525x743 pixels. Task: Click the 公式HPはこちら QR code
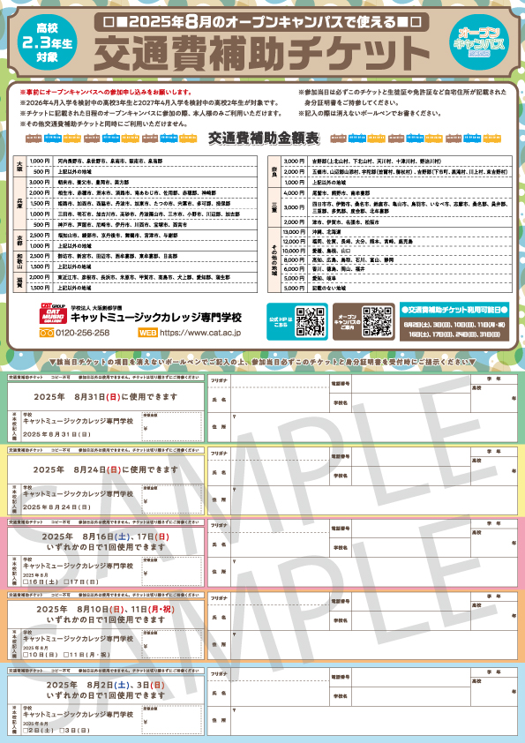[311, 322]
